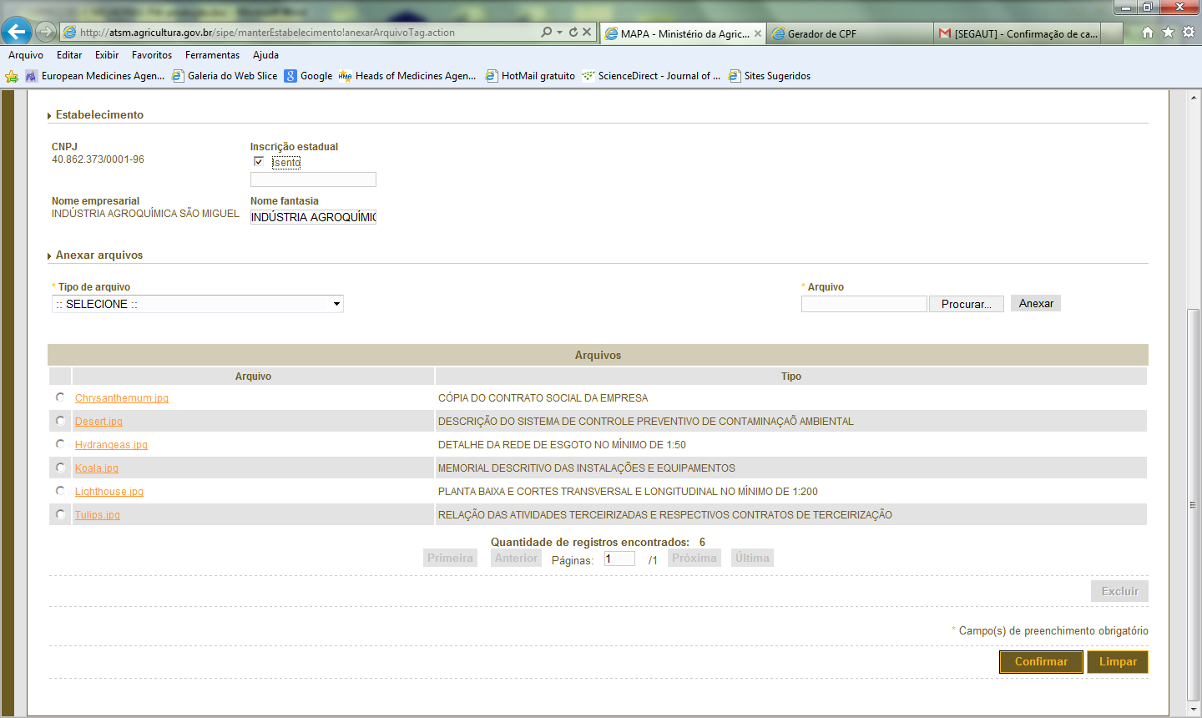The width and height of the screenshot is (1202, 718).
Task: Open Sites Sugeridos bookmark
Action: click(769, 76)
